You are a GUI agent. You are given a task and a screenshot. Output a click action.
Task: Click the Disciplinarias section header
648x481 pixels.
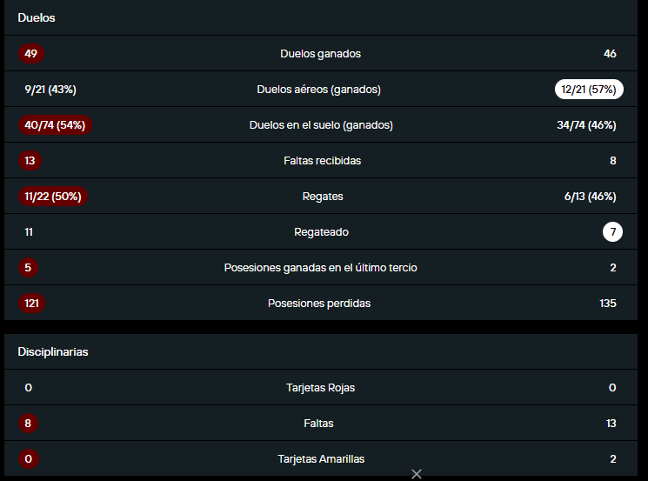pos(53,351)
